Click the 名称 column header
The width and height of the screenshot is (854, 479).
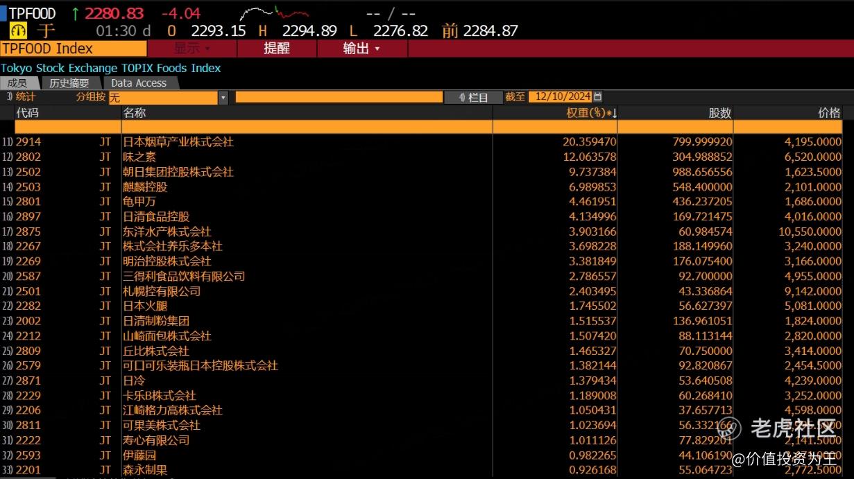(x=135, y=112)
